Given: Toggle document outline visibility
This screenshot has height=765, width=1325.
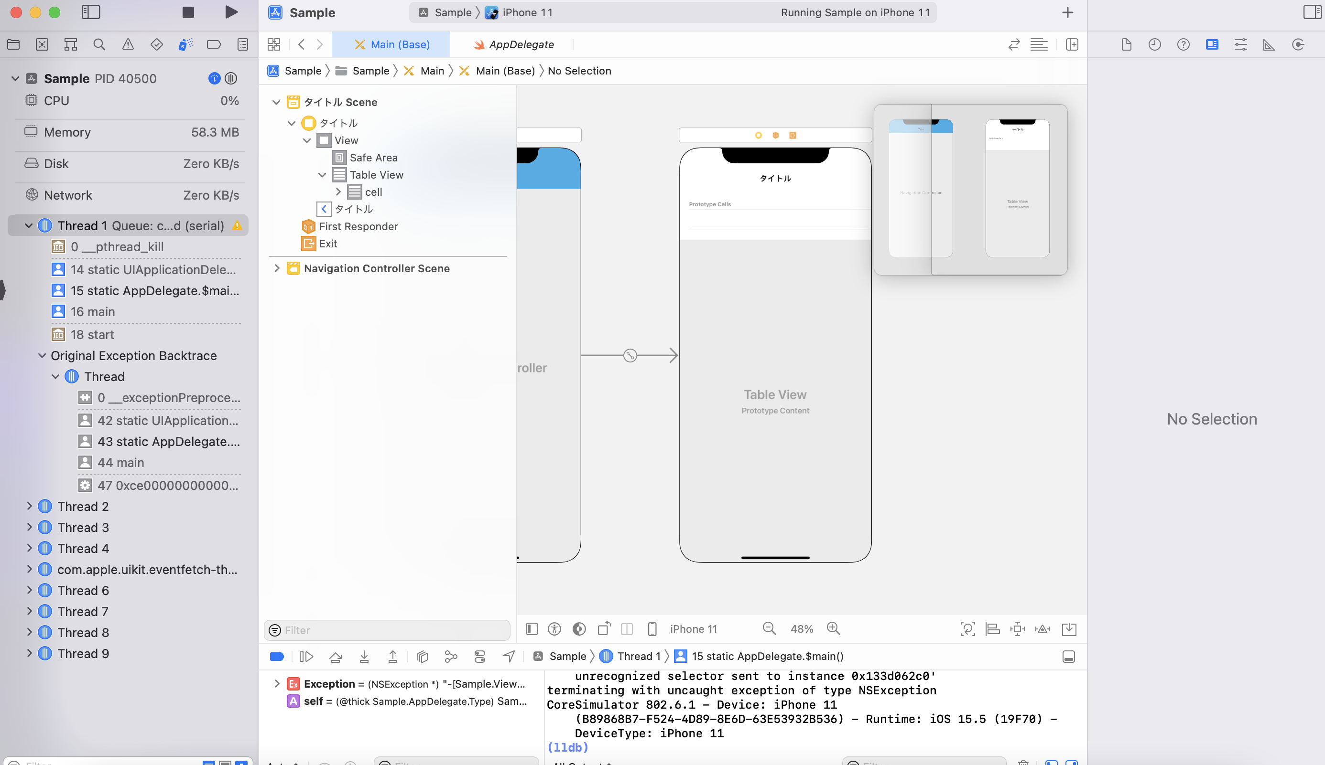Looking at the screenshot, I should click(x=532, y=629).
